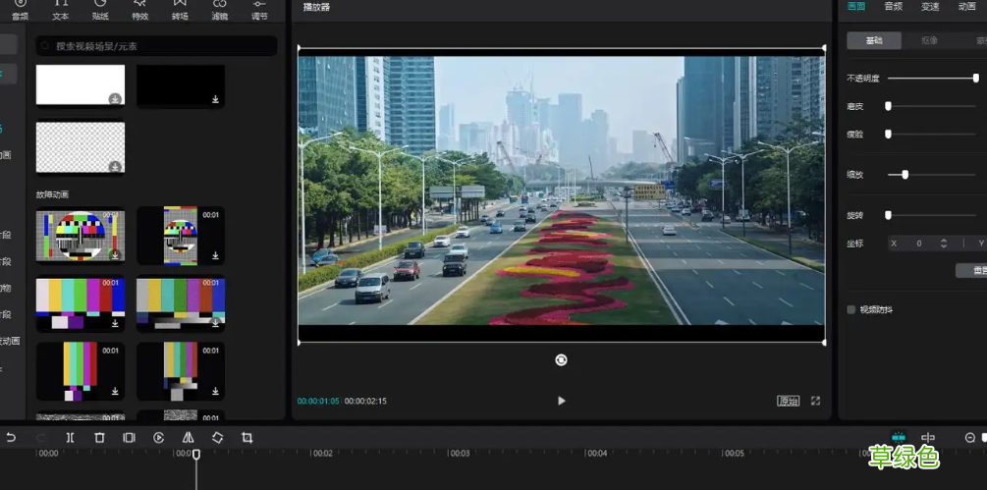Switch to the 音频 tab in properties
The image size is (987, 490).
click(893, 7)
